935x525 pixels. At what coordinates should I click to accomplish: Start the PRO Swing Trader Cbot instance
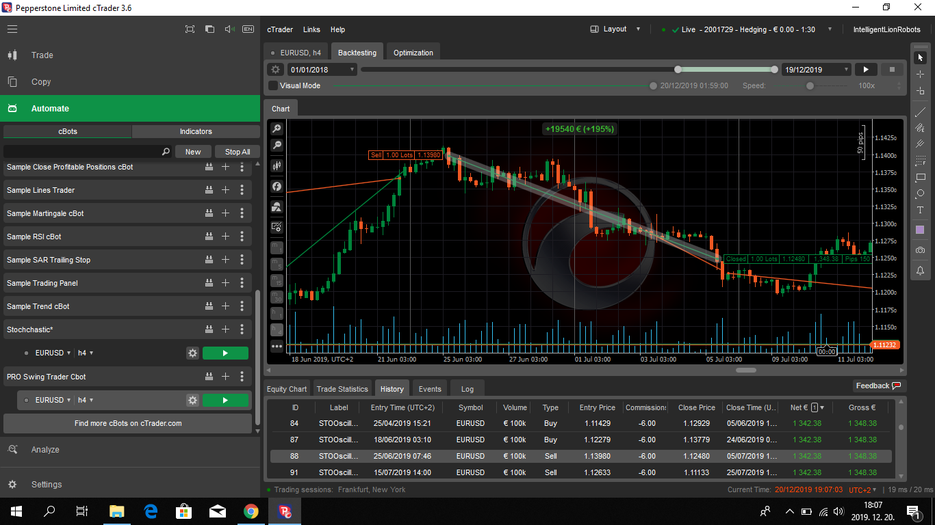pyautogui.click(x=226, y=401)
